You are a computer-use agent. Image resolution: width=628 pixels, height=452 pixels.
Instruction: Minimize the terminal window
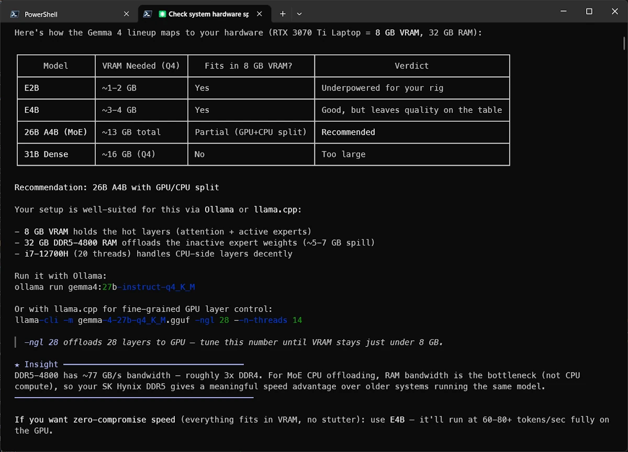pos(564,11)
